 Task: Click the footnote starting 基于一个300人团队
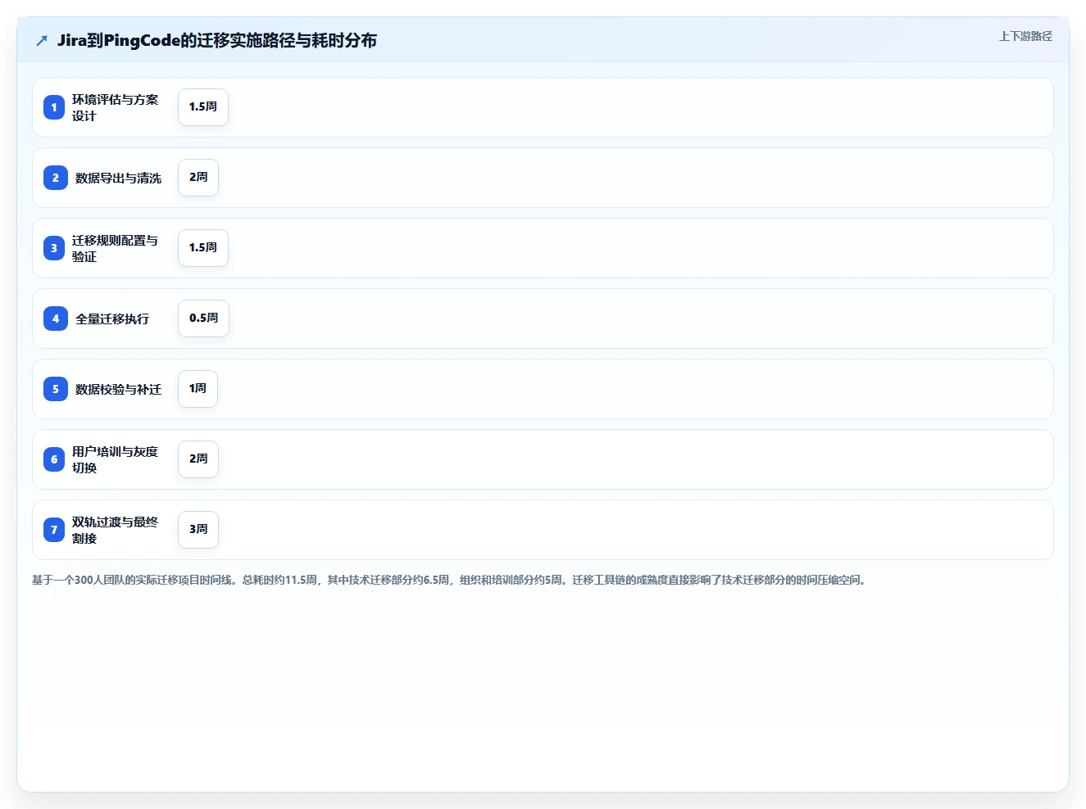coord(450,580)
